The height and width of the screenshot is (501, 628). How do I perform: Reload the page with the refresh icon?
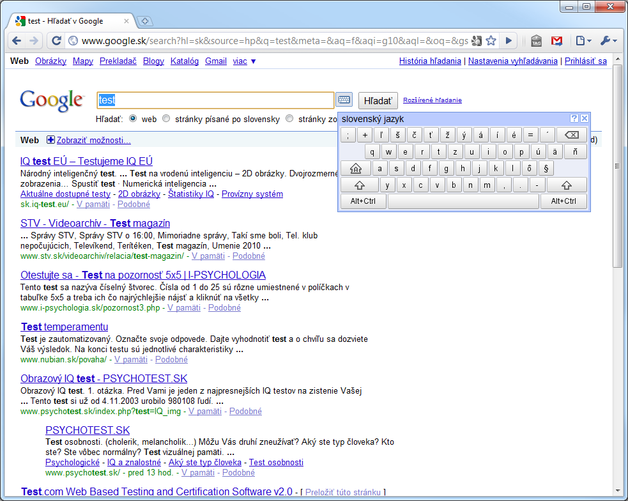pos(56,40)
